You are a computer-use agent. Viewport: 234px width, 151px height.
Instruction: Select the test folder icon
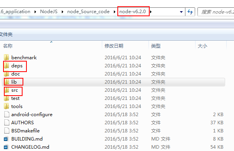(x=7, y=98)
